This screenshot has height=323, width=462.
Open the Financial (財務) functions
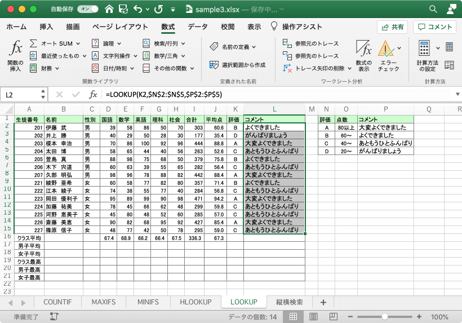point(45,68)
